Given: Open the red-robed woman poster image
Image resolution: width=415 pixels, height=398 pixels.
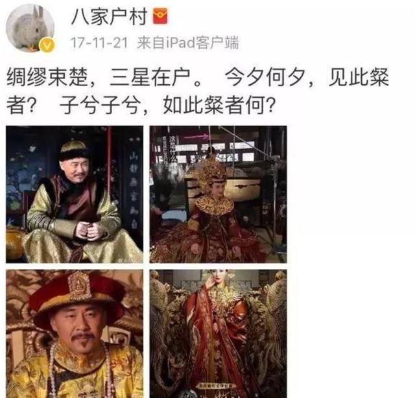Looking at the screenshot, I should tap(218, 334).
